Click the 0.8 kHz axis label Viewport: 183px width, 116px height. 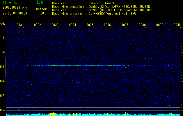tap(3, 81)
